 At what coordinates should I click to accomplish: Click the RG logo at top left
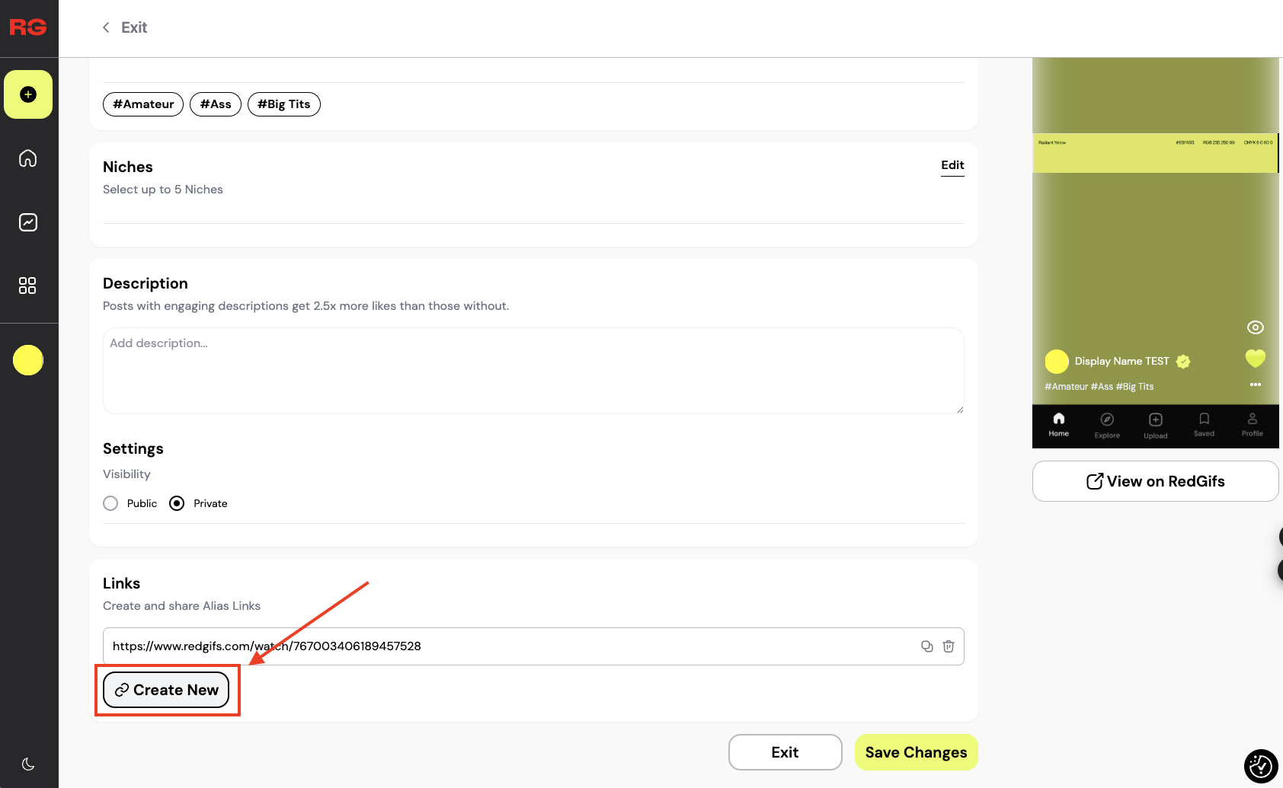(28, 27)
